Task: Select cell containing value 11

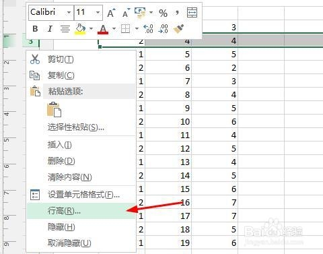Action: 168,135
